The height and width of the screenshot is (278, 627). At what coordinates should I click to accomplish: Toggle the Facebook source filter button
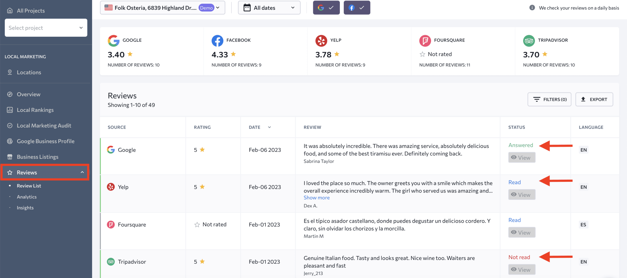[357, 8]
